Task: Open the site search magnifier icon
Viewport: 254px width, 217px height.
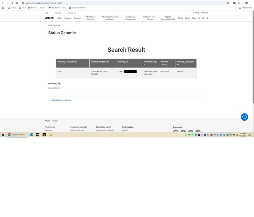Action: 199,18
